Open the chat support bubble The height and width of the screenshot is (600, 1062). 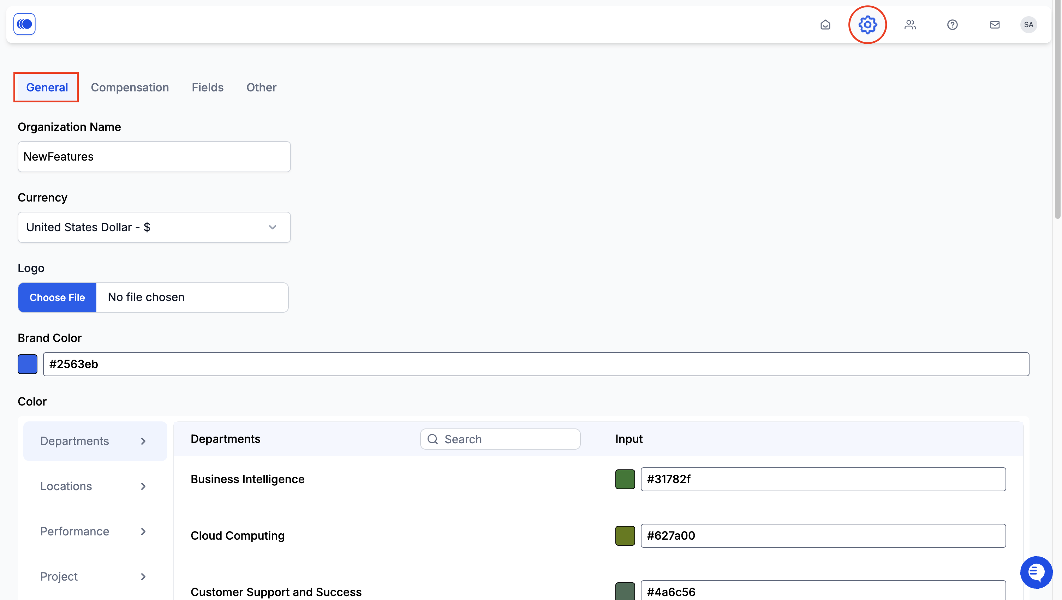click(1036, 572)
